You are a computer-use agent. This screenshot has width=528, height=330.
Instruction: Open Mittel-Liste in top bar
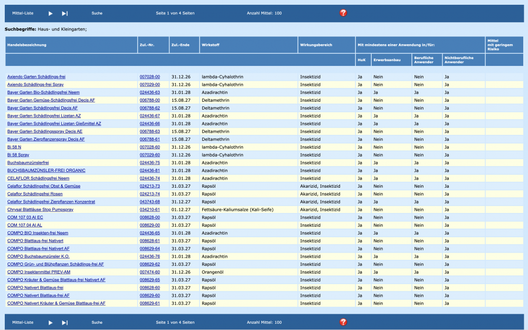(x=23, y=13)
